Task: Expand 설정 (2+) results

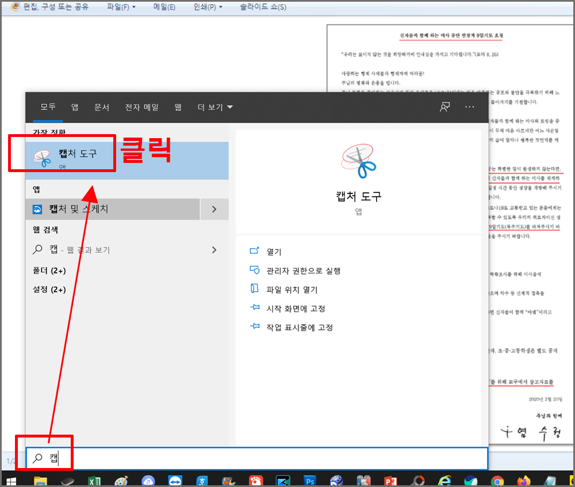Action: (49, 290)
